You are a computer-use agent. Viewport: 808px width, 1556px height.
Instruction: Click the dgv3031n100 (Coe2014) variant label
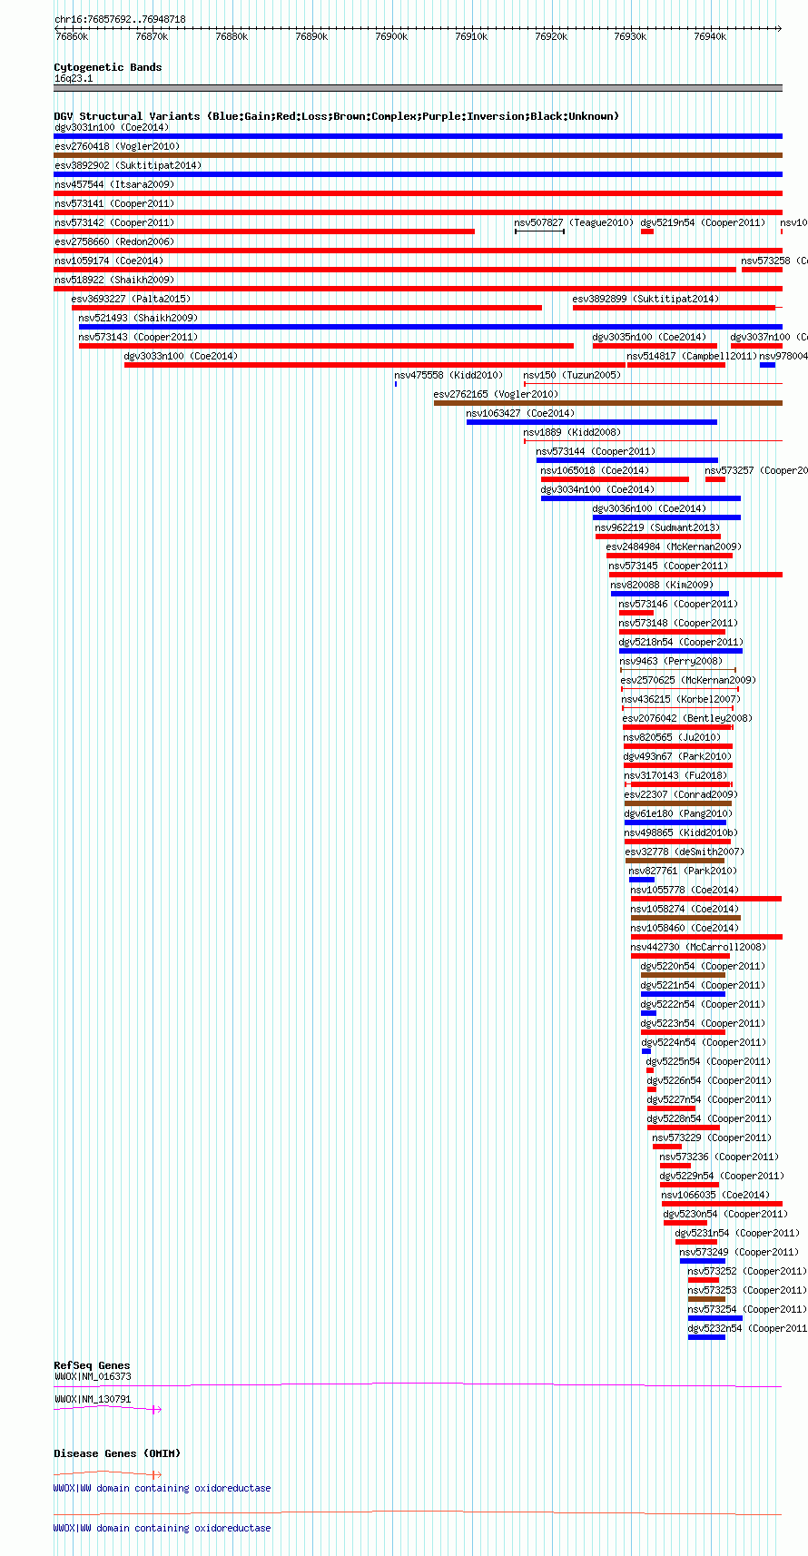click(x=112, y=127)
